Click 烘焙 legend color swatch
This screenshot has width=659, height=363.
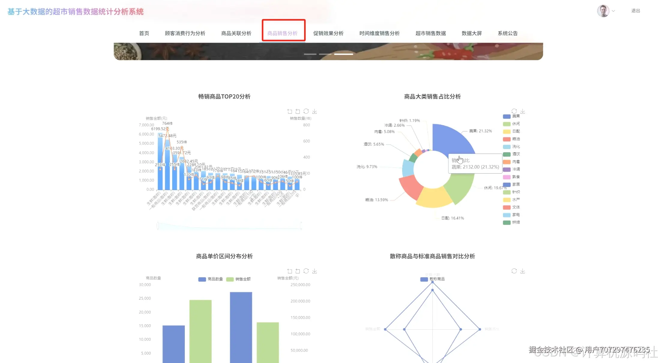[507, 222]
